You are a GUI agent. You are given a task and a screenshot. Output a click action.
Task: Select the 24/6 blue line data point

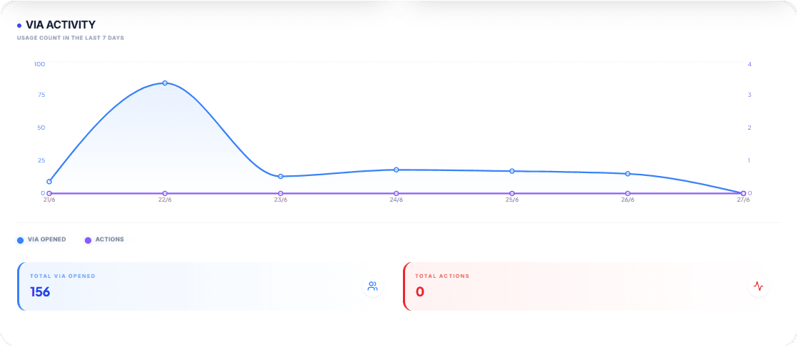397,170
